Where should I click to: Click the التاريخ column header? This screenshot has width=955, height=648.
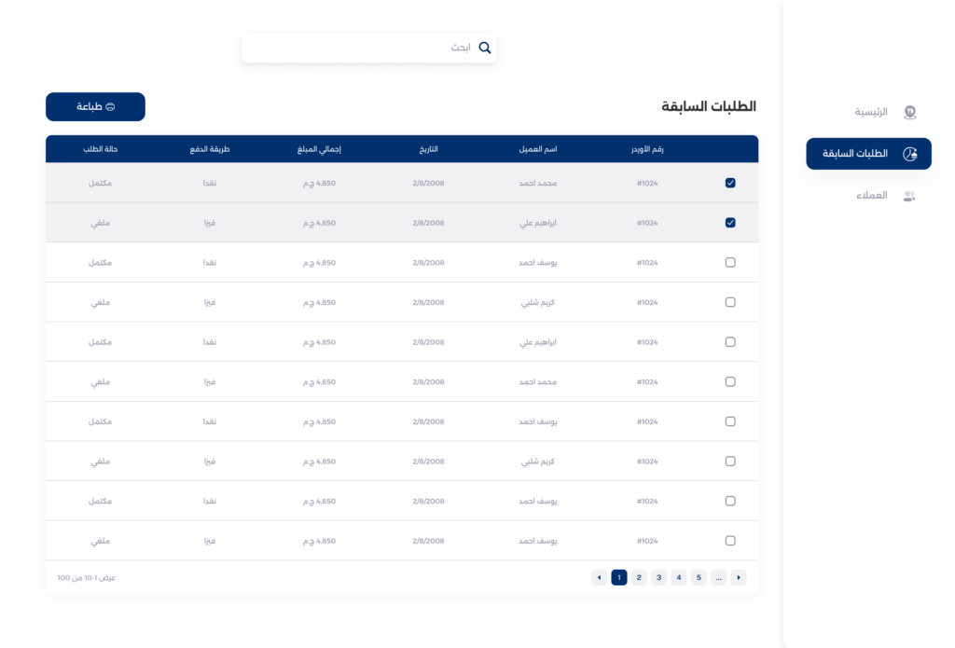point(428,149)
